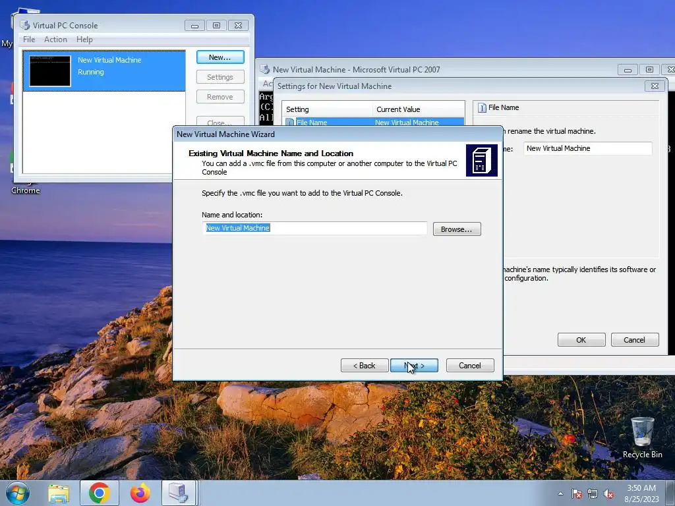Image resolution: width=675 pixels, height=506 pixels.
Task: Launch Google Chrome from the taskbar
Action: (100, 493)
